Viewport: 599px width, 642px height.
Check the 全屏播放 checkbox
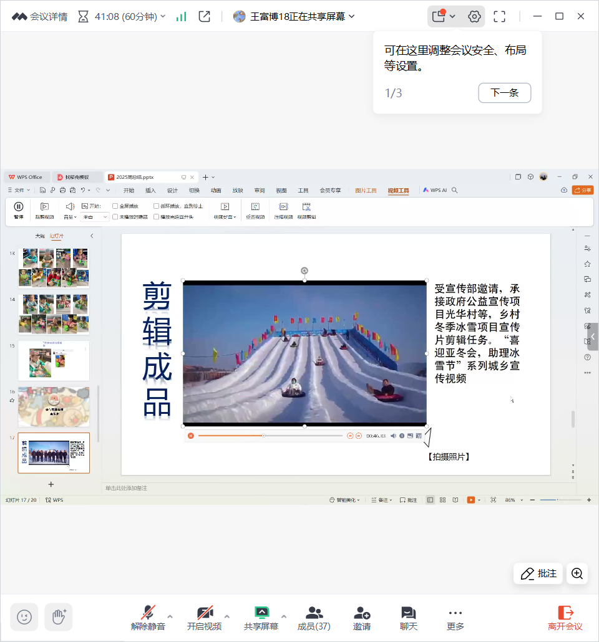click(x=115, y=206)
